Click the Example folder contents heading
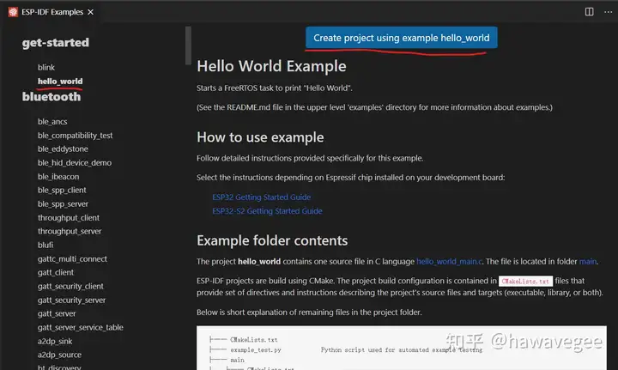 (x=272, y=240)
